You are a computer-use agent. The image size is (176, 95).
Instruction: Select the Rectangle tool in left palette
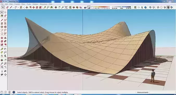2,24
